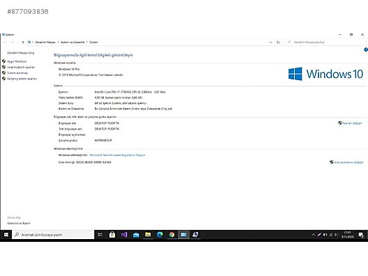Click the active Control Panel taskbar icon
Screen dimensions: 368x276
coord(183,234)
